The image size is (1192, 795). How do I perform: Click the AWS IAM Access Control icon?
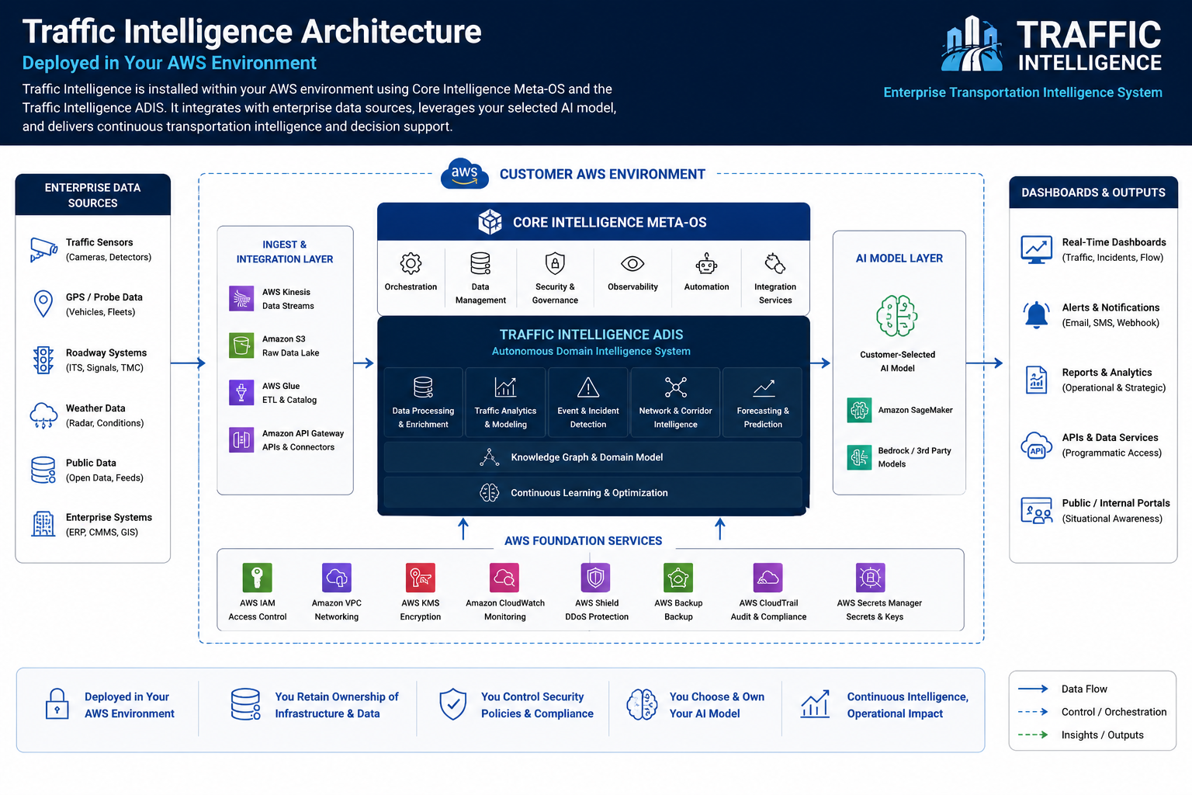258,578
